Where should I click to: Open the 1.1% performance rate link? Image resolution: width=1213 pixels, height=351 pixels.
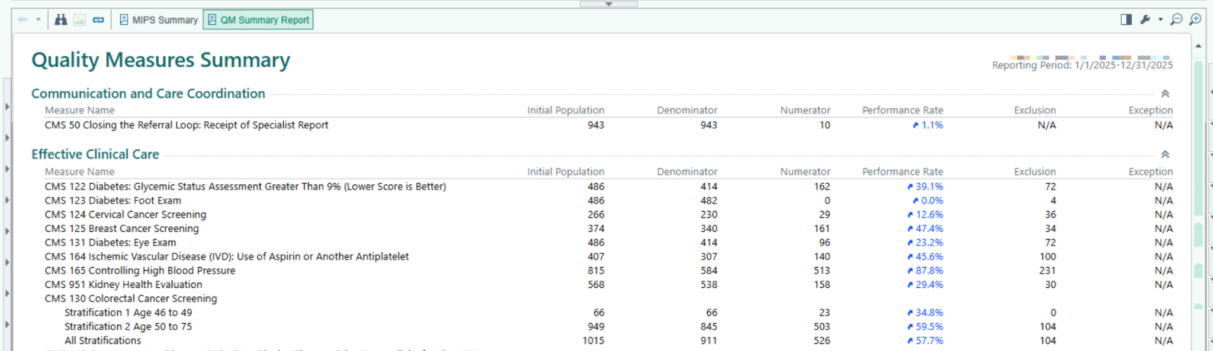pyautogui.click(x=928, y=125)
